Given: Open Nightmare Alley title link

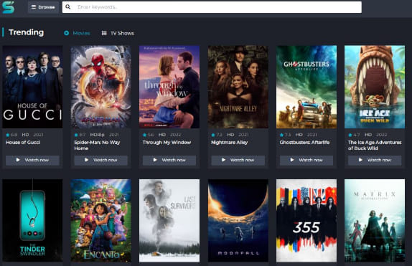Looking at the screenshot, I should point(230,143).
